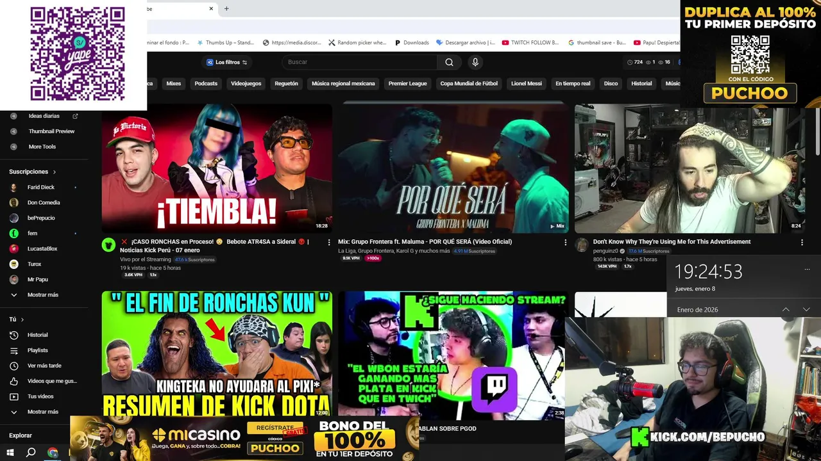The width and height of the screenshot is (821, 461).
Task: Open options menu for POR QUÉ SERÁ mix
Action: click(565, 243)
